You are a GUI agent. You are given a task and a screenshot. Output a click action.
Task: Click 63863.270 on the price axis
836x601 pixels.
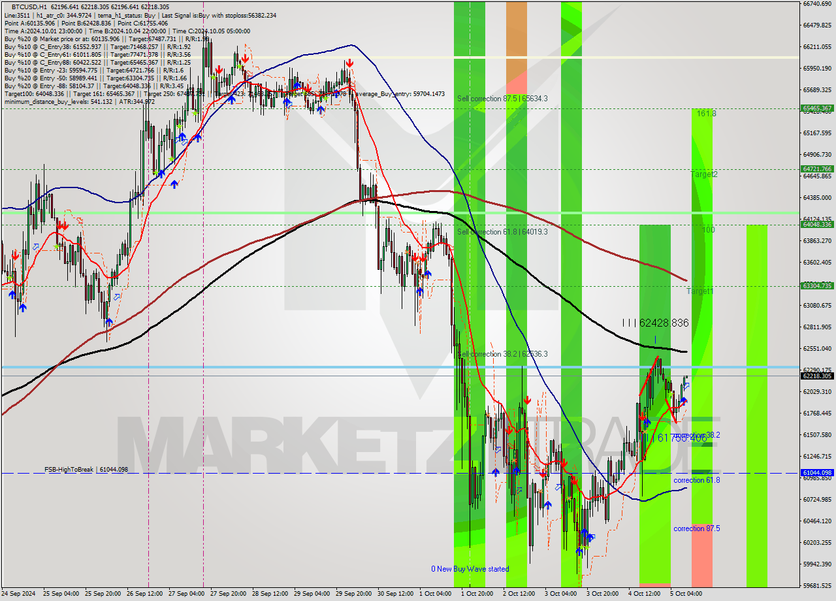[x=816, y=241]
